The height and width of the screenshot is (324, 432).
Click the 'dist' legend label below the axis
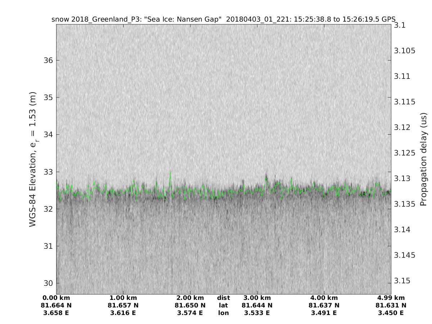click(x=223, y=298)
